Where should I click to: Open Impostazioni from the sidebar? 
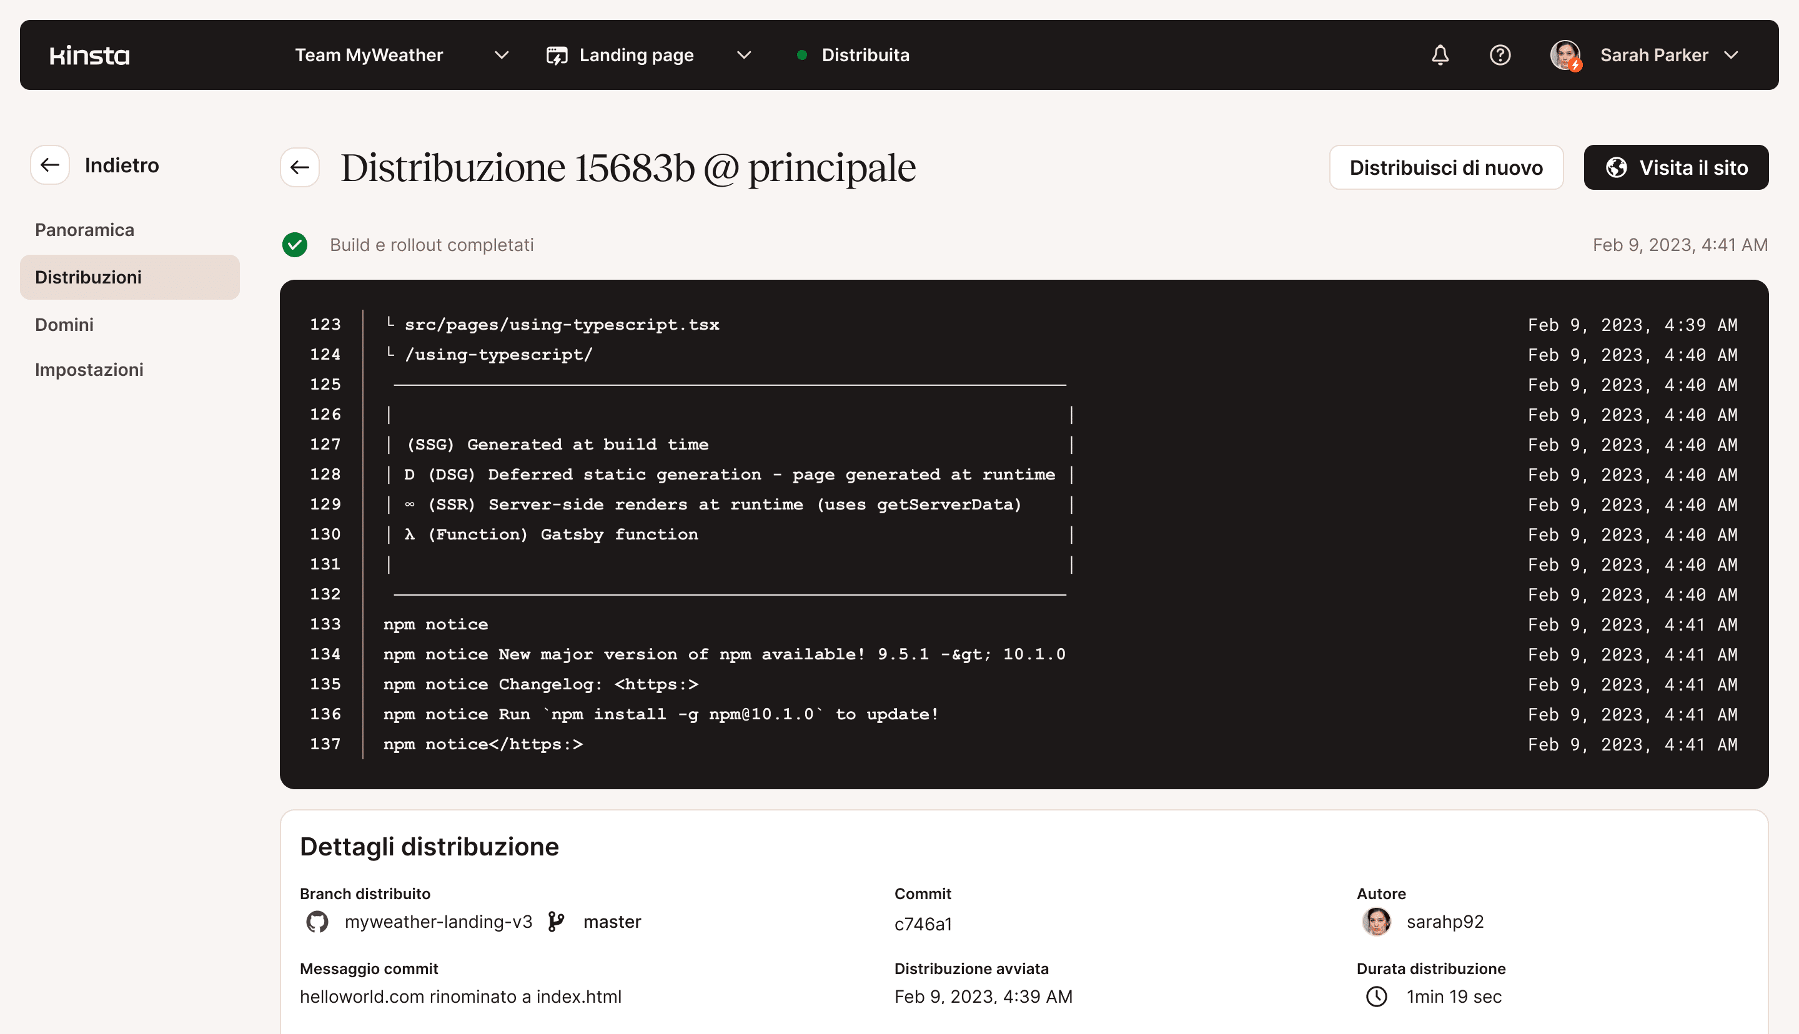click(x=89, y=369)
